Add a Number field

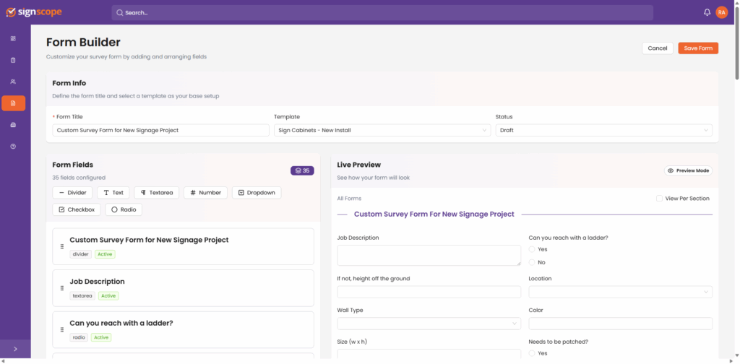[206, 192]
